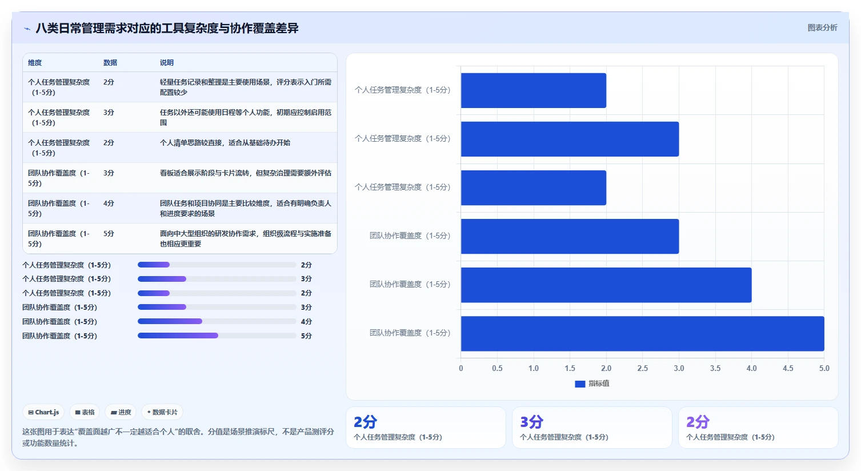Click the chart bar for 团队协作覆盖度 reaching 3.0

(570, 236)
